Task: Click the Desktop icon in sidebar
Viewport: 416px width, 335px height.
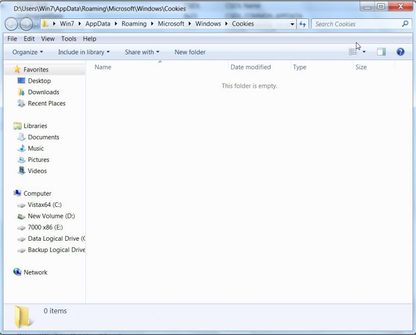Action: [x=21, y=80]
